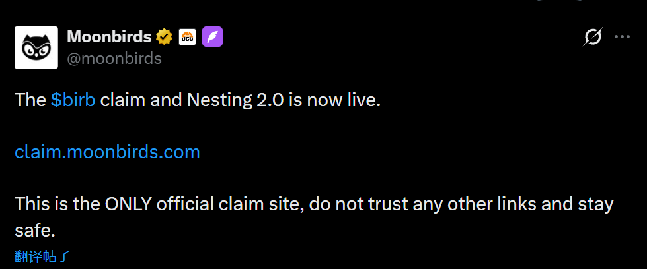Open the Grok slashed-circle icon

(x=593, y=38)
